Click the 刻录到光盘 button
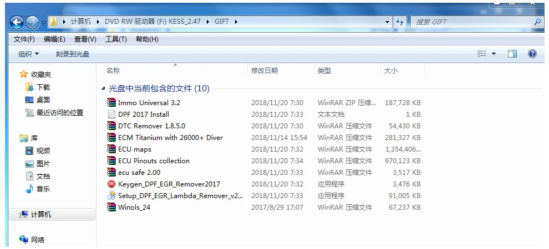Image resolution: width=549 pixels, height=249 pixels. (x=73, y=54)
